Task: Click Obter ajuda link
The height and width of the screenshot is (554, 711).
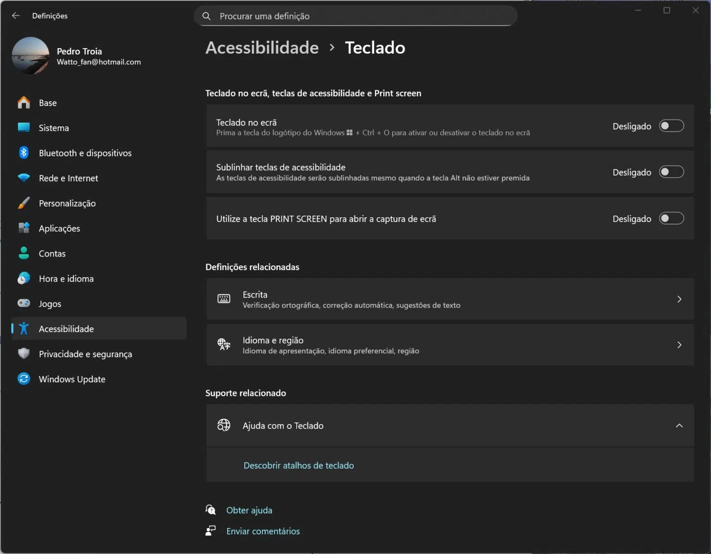Action: [249, 510]
